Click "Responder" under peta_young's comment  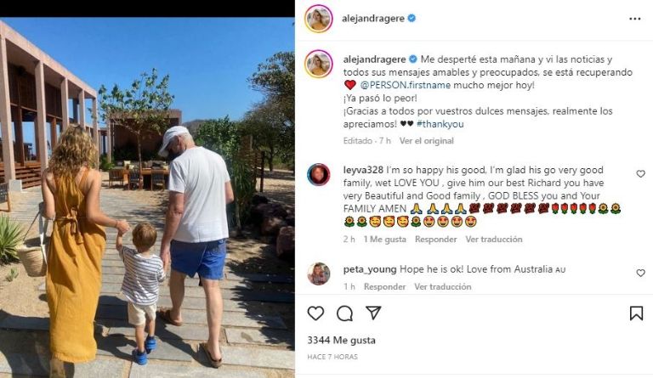coord(384,286)
